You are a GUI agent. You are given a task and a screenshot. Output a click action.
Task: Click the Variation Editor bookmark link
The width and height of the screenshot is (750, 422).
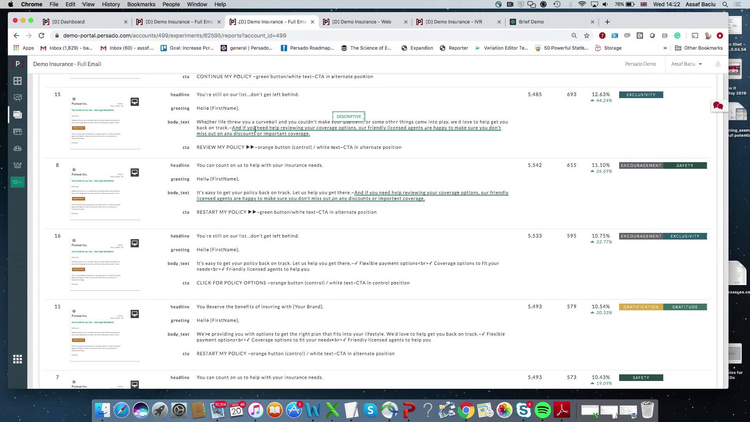(x=502, y=48)
